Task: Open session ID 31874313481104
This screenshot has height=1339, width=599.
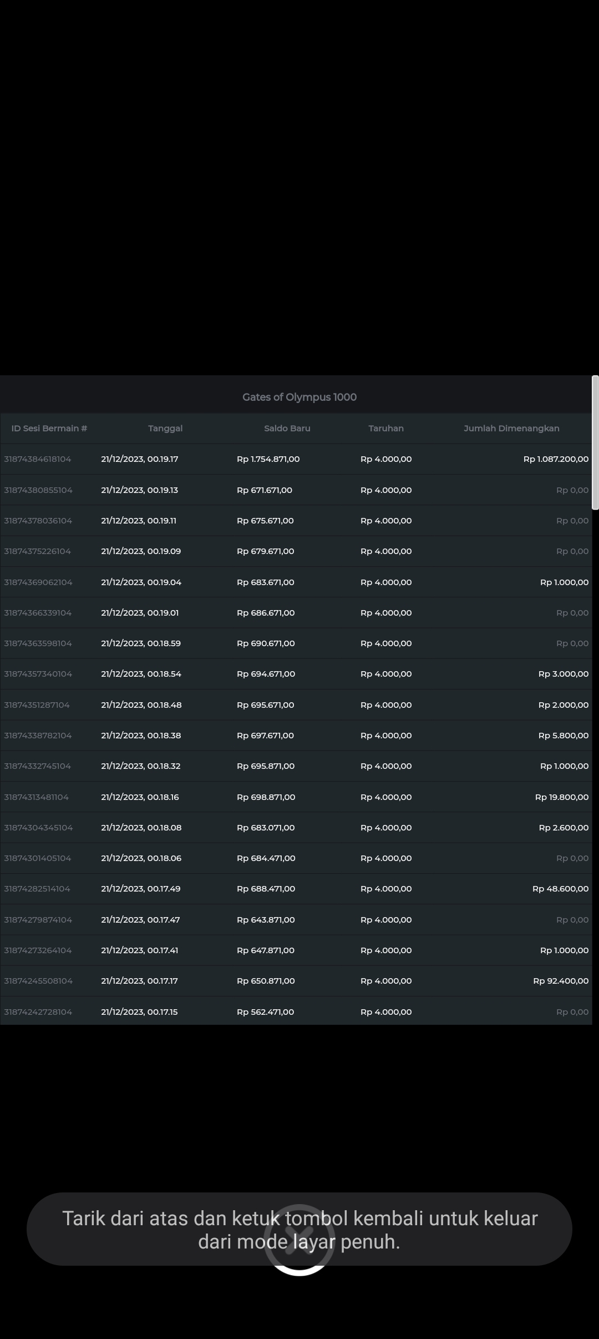Action: [x=37, y=797]
